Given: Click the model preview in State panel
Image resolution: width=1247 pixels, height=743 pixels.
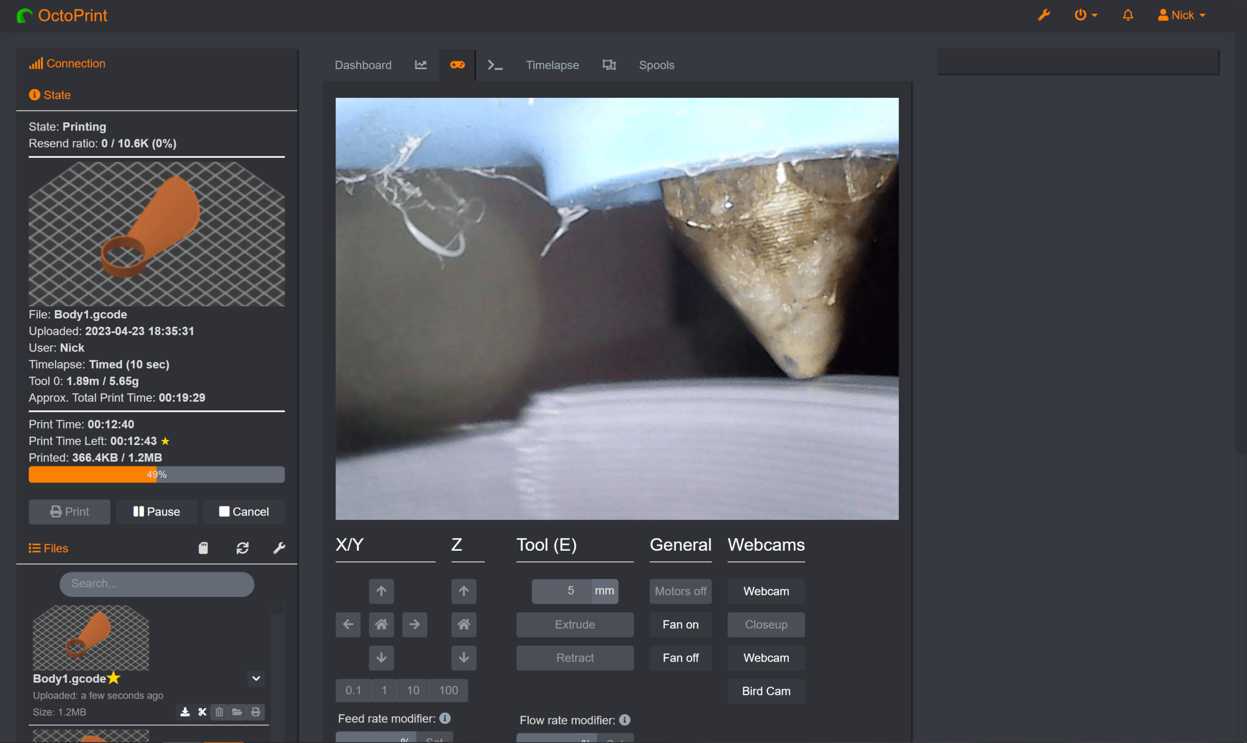Looking at the screenshot, I should point(157,234).
